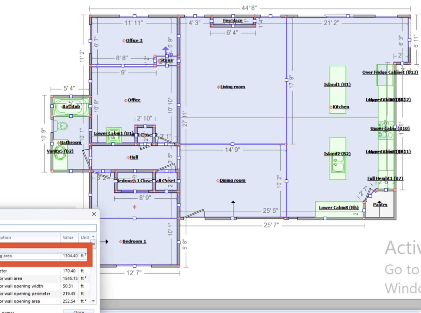This screenshot has width=421, height=313.
Task: Click the 170.40 perimeter value cell
Action: [x=69, y=271]
